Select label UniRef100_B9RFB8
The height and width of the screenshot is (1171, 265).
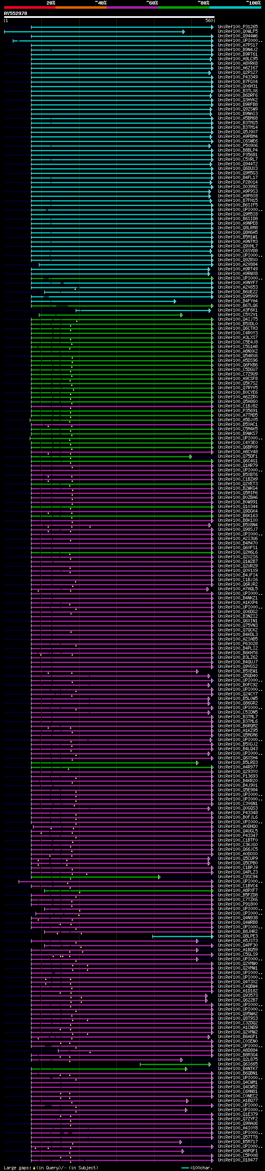click(238, 104)
